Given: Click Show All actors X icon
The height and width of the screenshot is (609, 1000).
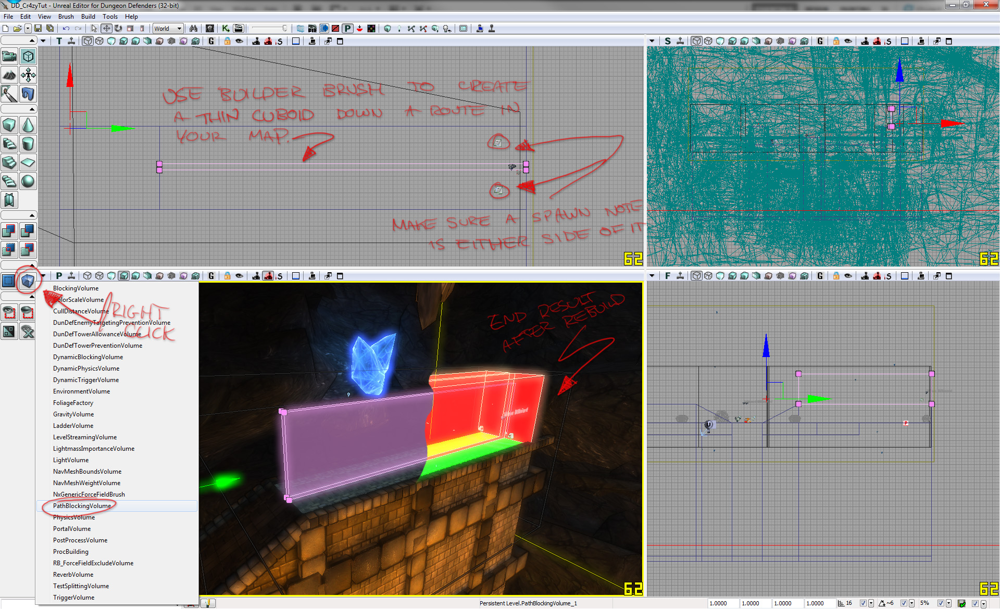Looking at the screenshot, I should pos(28,331).
